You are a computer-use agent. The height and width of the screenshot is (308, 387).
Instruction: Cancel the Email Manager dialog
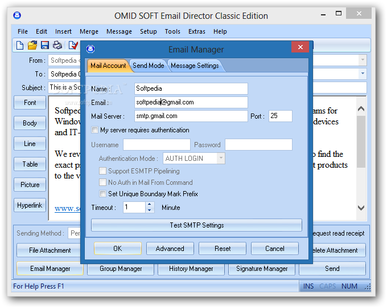pos(275,248)
